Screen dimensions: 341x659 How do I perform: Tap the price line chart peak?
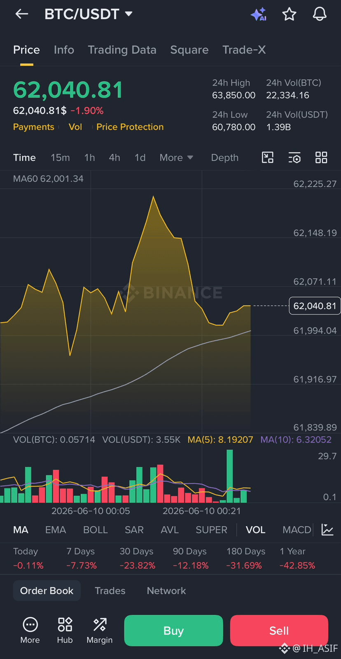(154, 197)
